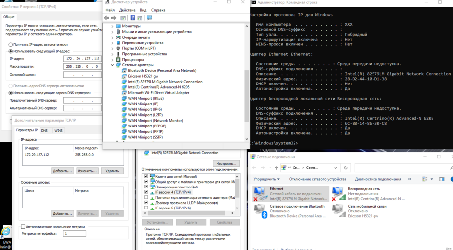Uncheck 'IP версии 4 (TCP/IPv4)' component

pos(146,192)
